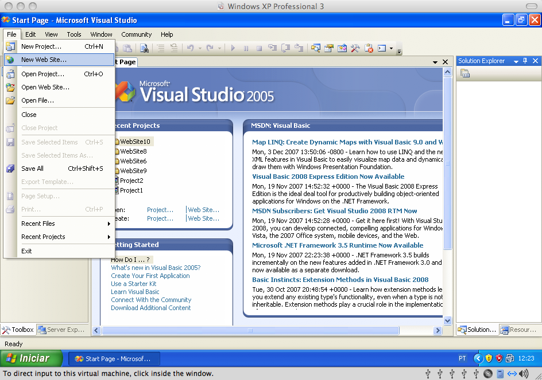This screenshot has height=380, width=542.
Task: Click the Start Debugging play icon
Action: point(233,48)
